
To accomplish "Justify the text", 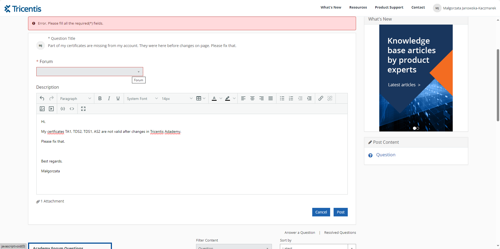I will (x=271, y=98).
